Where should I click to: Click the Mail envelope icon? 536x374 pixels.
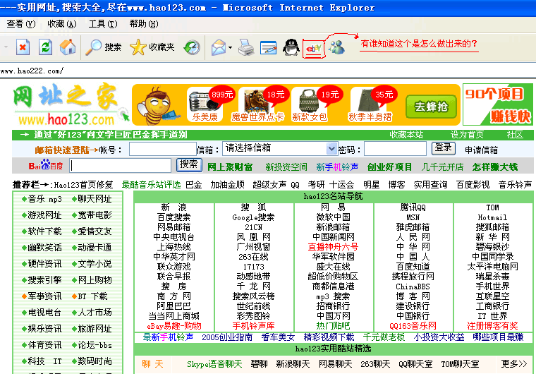point(219,47)
